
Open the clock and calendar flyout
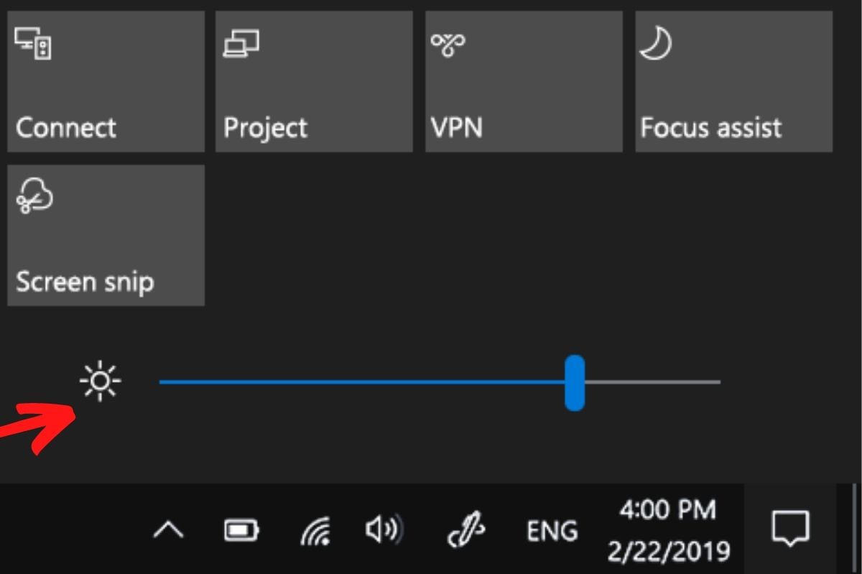(x=668, y=531)
